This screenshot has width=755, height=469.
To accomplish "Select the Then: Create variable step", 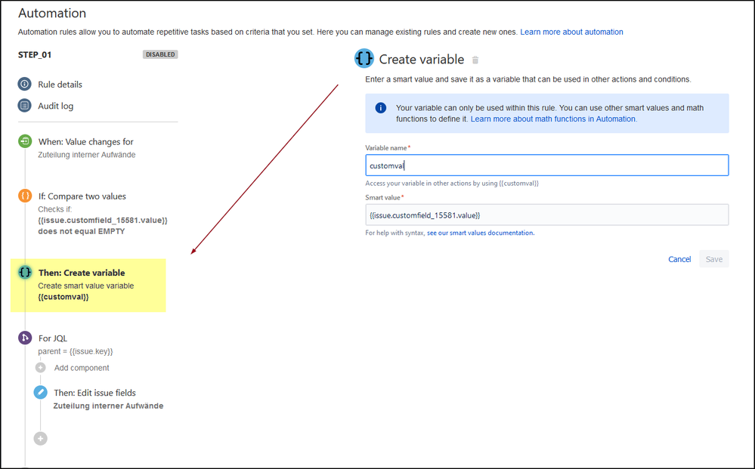I will (82, 273).
